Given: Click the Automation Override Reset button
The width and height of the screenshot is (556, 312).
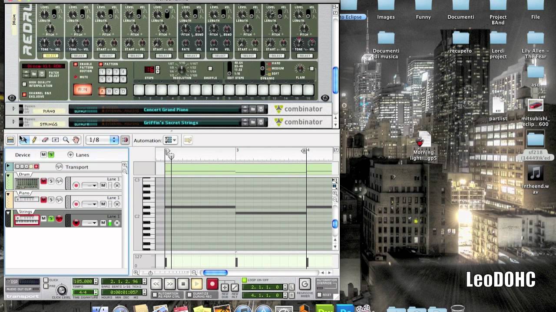Looking at the screenshot, I should click(x=320, y=295).
